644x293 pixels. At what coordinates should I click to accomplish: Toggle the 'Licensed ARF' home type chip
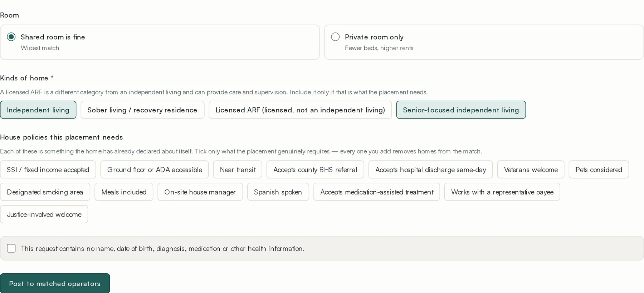coord(300,110)
